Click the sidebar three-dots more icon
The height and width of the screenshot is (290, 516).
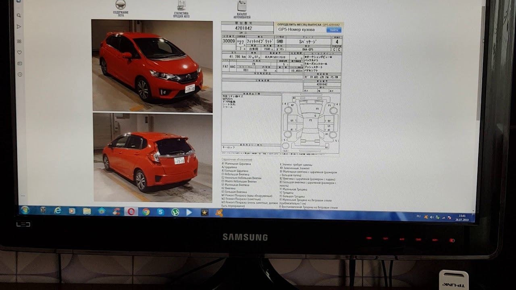click(x=23, y=196)
